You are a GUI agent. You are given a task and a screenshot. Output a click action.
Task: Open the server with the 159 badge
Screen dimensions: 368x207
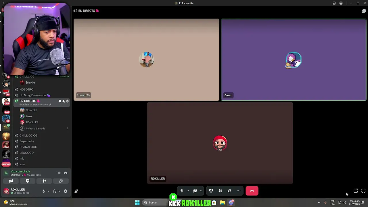(6, 101)
